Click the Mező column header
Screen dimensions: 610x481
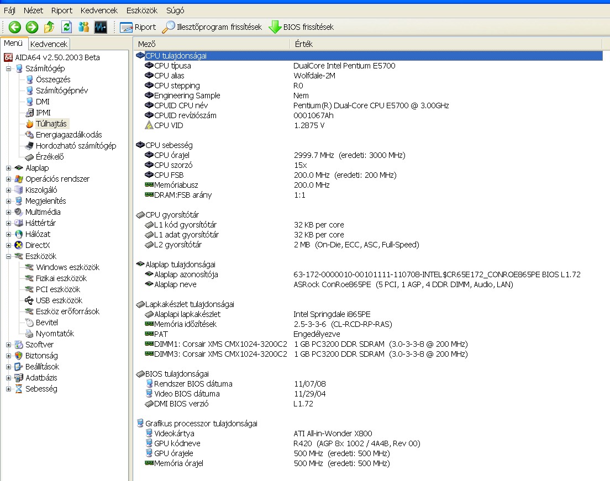click(x=212, y=44)
